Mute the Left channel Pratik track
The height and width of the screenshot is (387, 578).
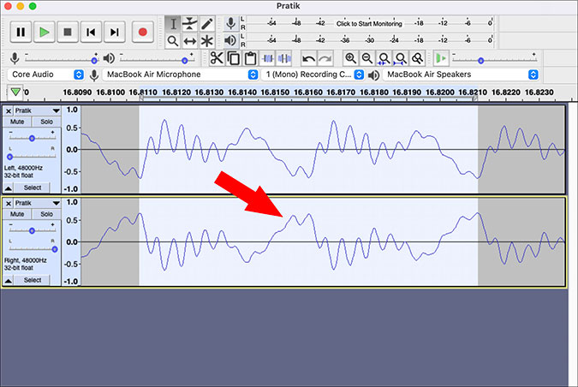tap(17, 122)
